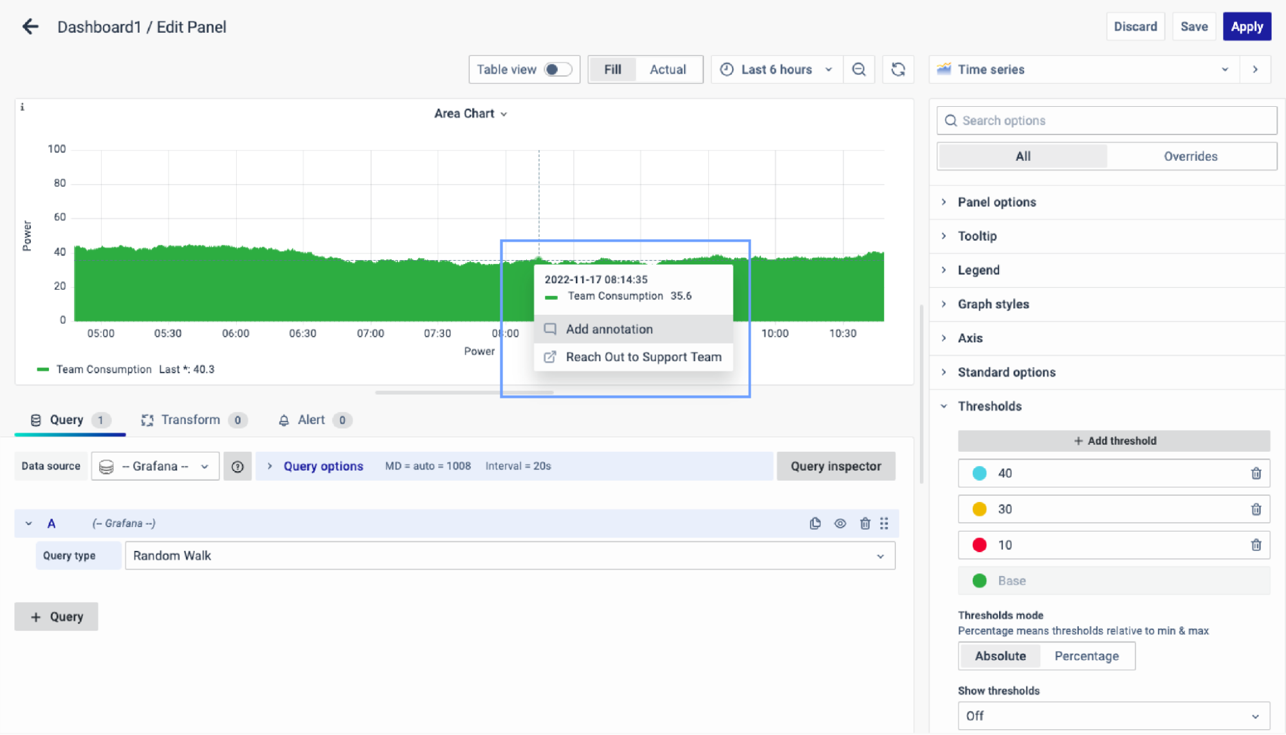The image size is (1286, 735).
Task: Click the red color swatch of threshold 10
Action: pos(979,545)
